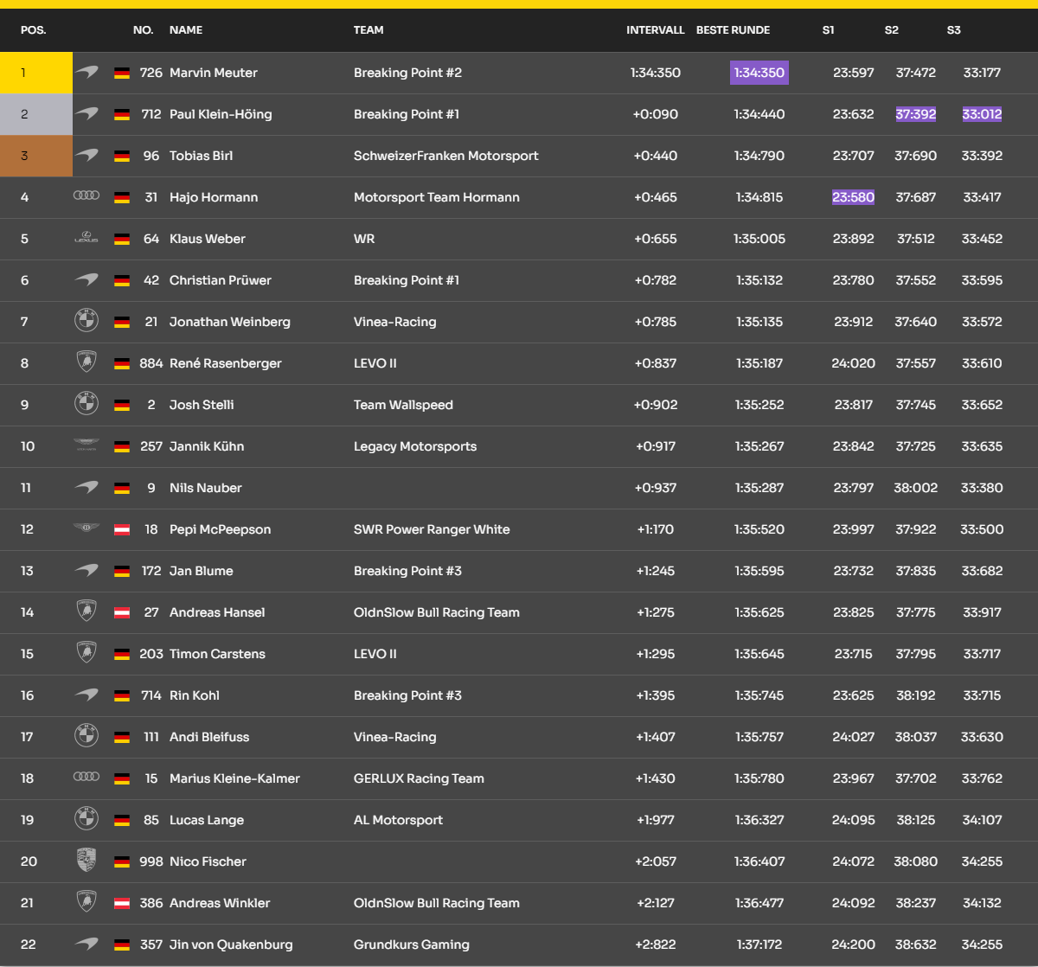
Task: Click the Lamborghini logo in René Rasenberger's row
Action: (x=86, y=362)
